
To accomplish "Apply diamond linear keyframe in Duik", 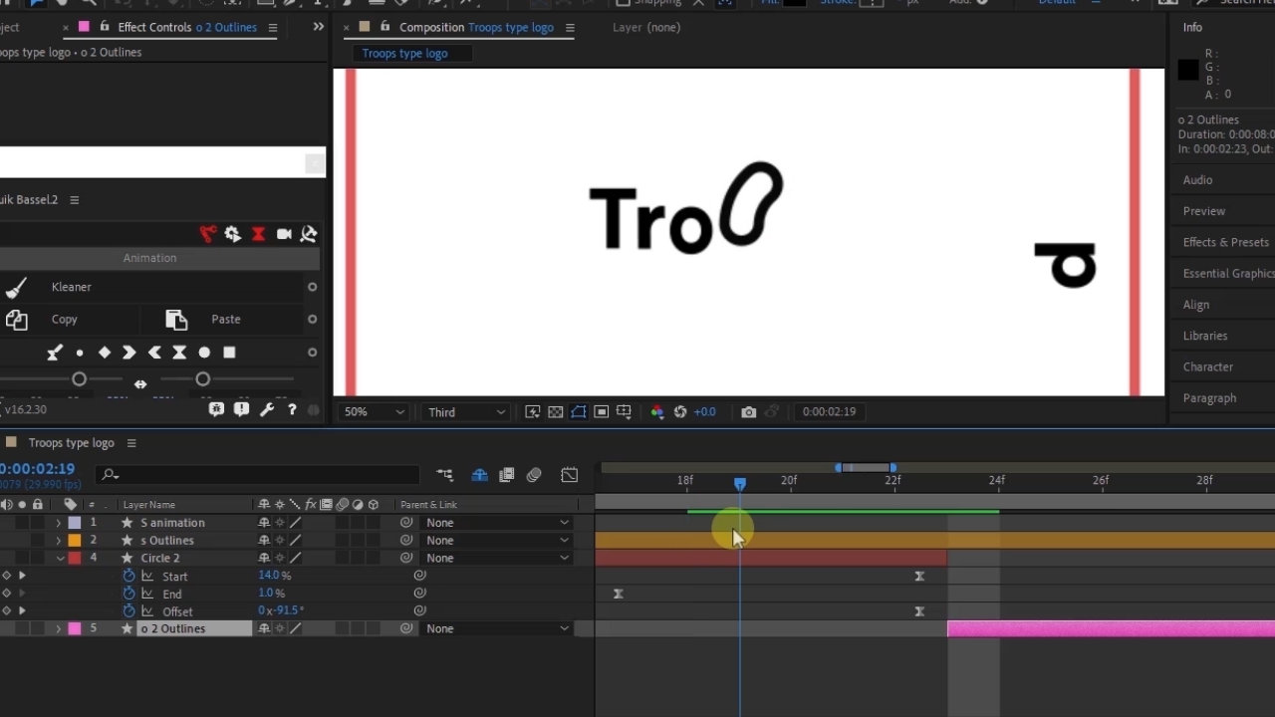I will (x=104, y=353).
